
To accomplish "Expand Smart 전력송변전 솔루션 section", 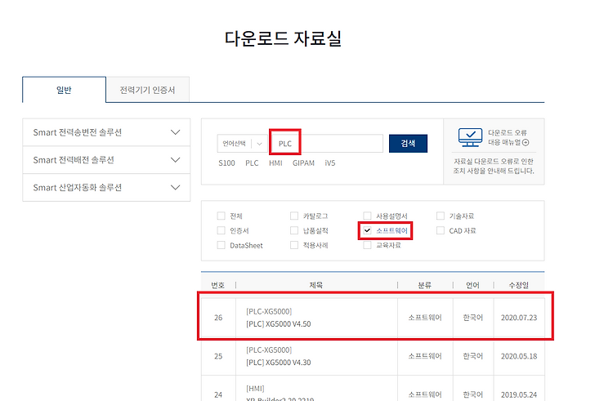I will 106,132.
